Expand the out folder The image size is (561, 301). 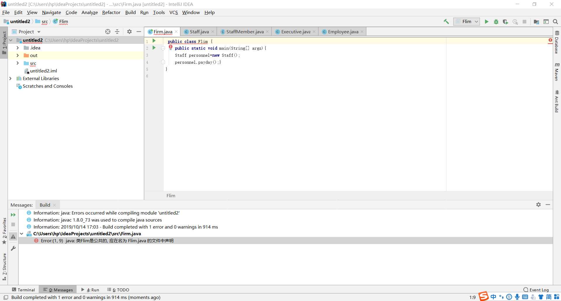pos(18,55)
